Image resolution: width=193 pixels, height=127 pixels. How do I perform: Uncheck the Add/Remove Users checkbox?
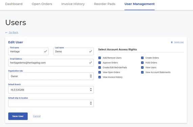point(100,58)
